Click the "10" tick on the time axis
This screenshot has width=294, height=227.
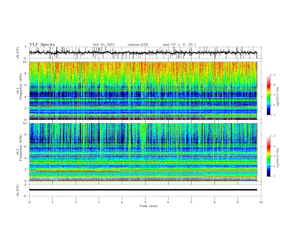[x=261, y=202]
